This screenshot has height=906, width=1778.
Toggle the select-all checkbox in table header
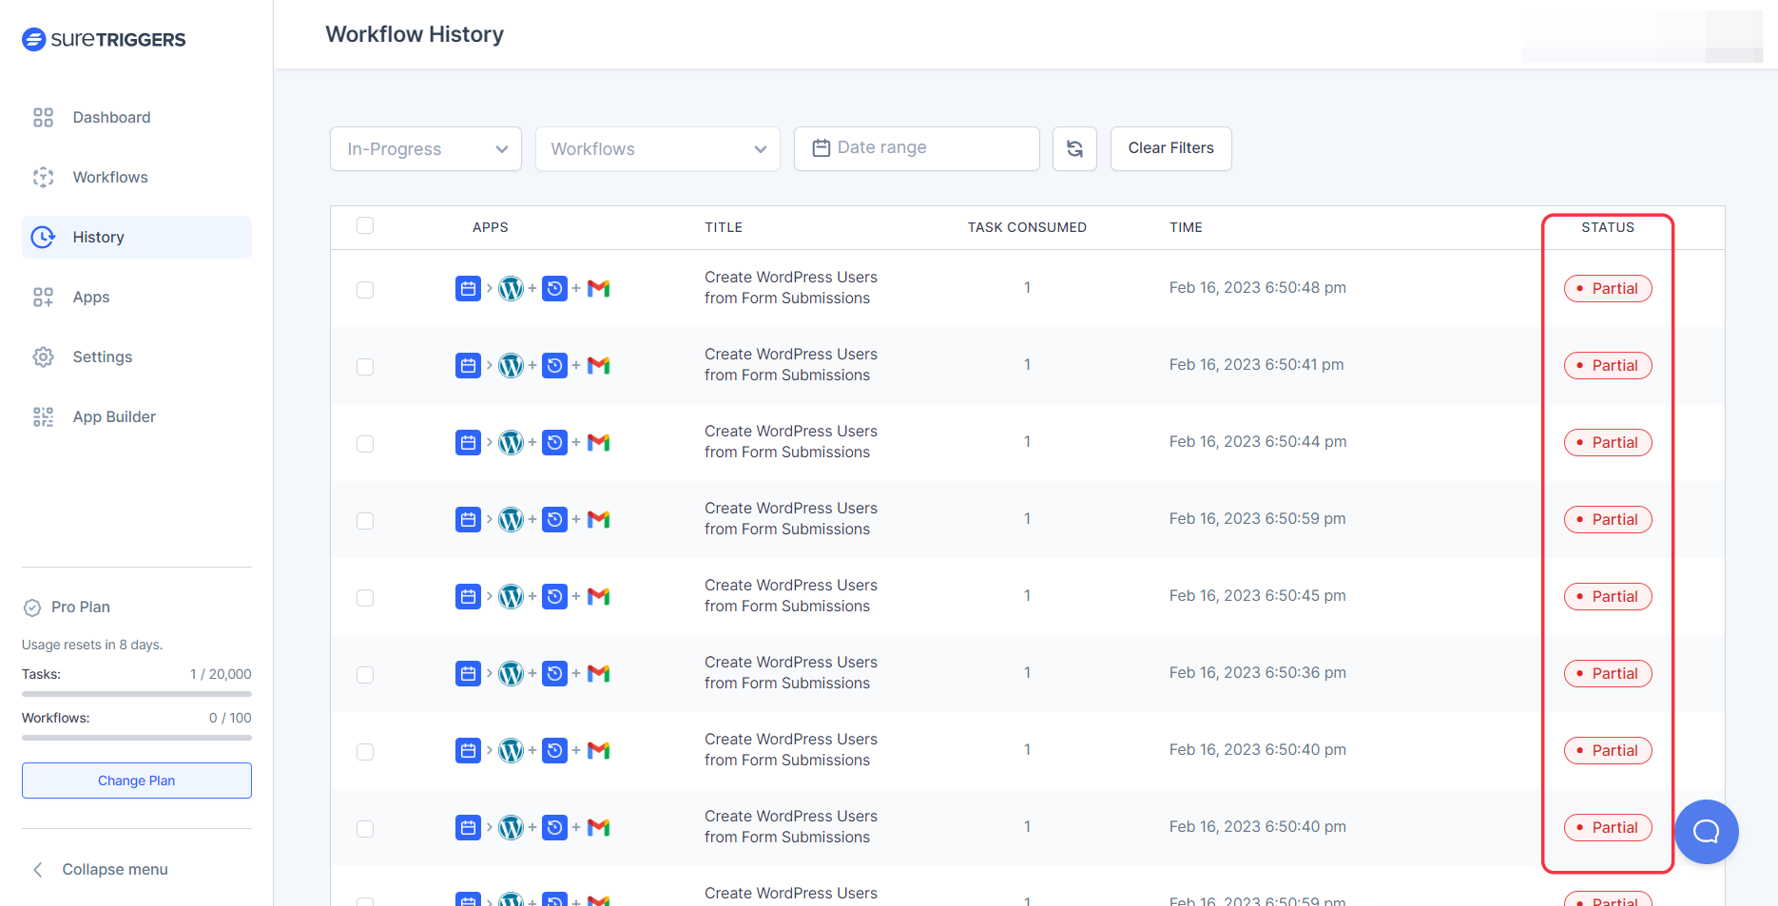coord(365,226)
